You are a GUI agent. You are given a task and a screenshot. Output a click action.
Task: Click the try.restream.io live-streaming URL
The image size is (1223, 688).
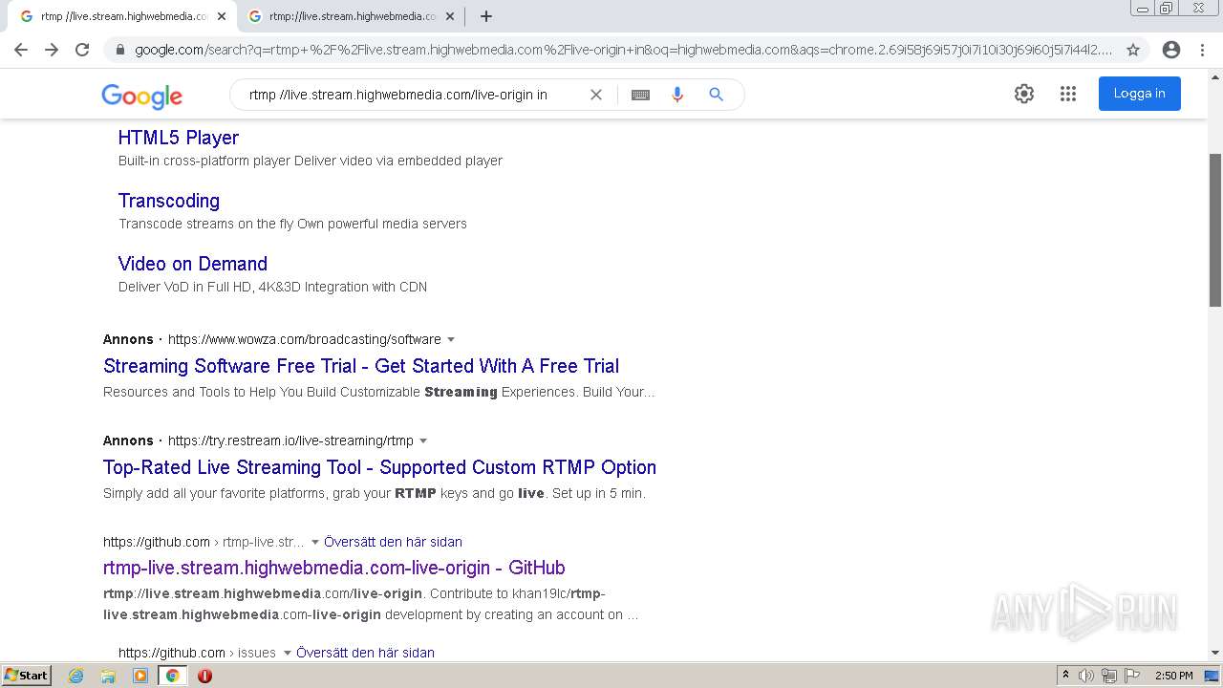[x=290, y=441]
